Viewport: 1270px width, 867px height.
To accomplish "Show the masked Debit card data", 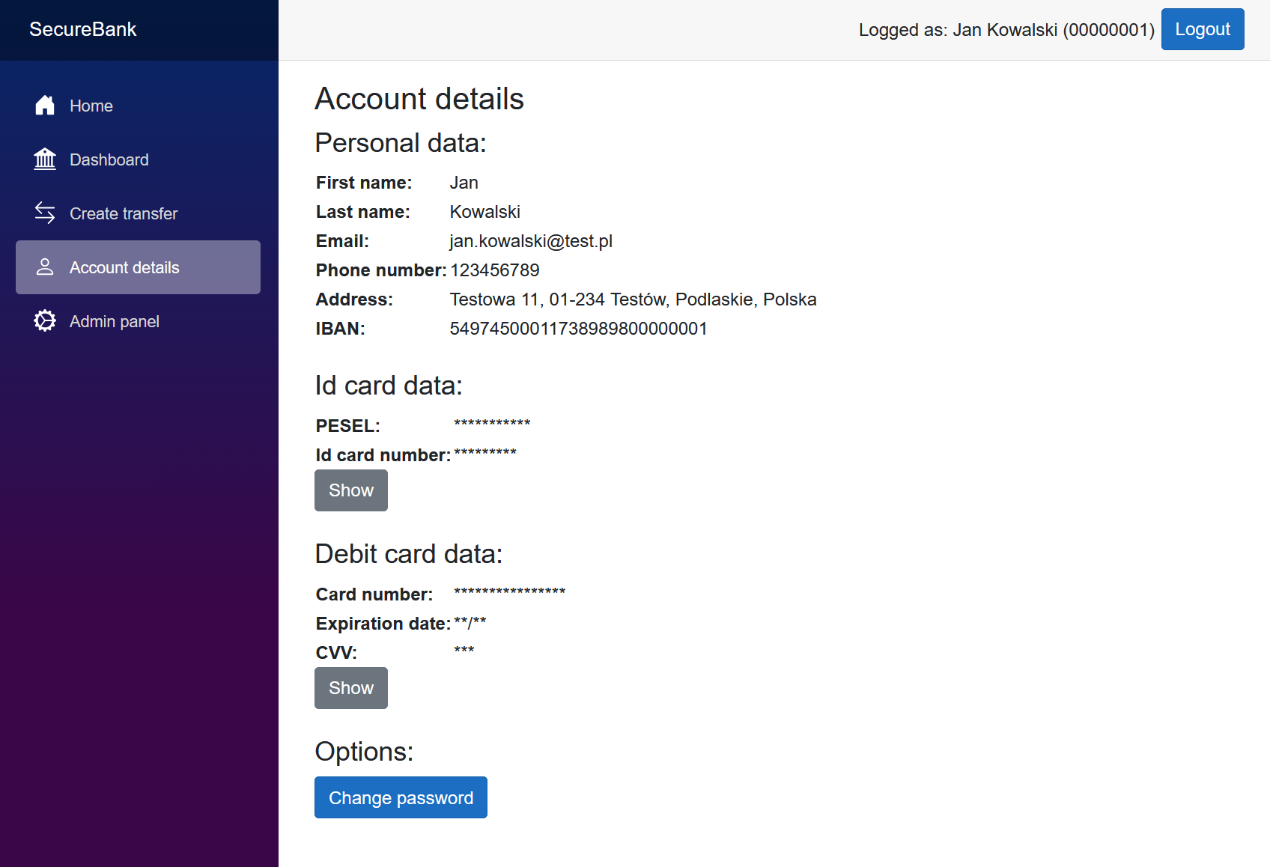I will [x=350, y=688].
